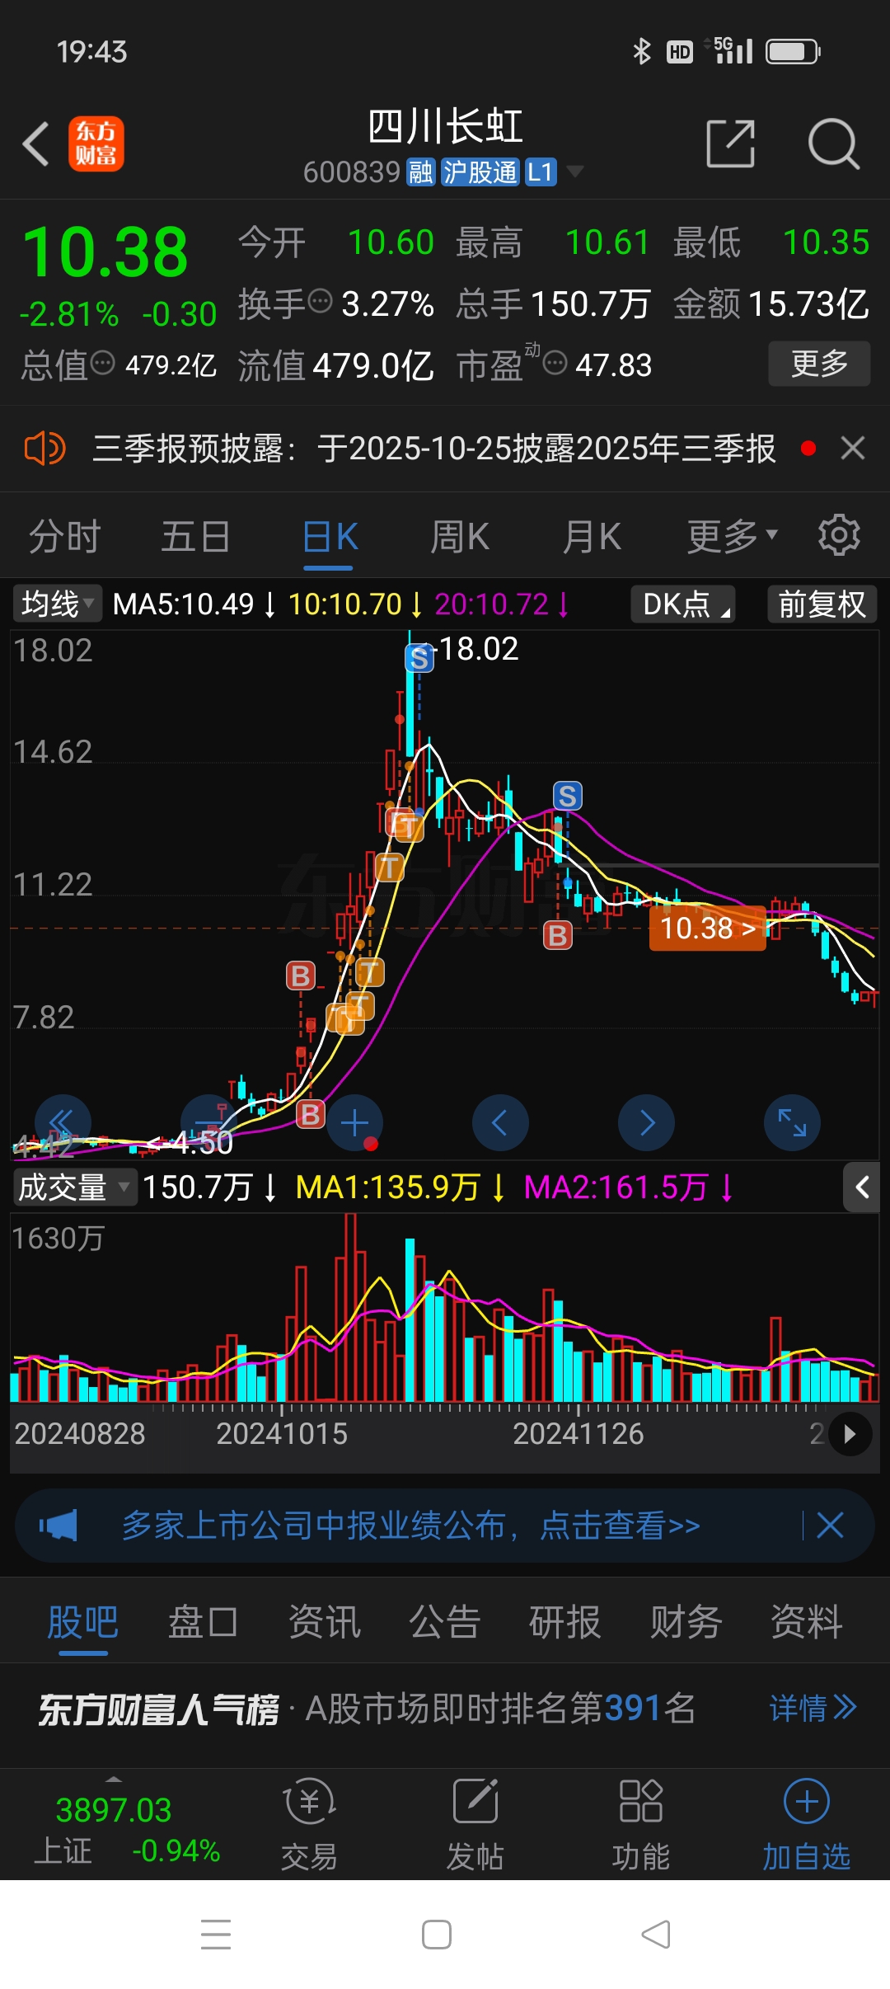Tap Android back triangle button
This screenshot has height=1989, width=890.
[656, 1935]
